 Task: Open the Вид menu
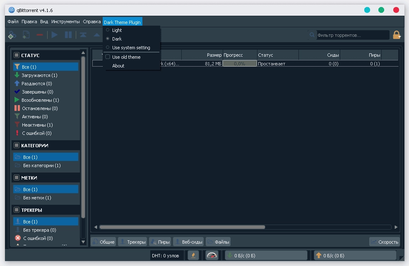pyautogui.click(x=44, y=22)
